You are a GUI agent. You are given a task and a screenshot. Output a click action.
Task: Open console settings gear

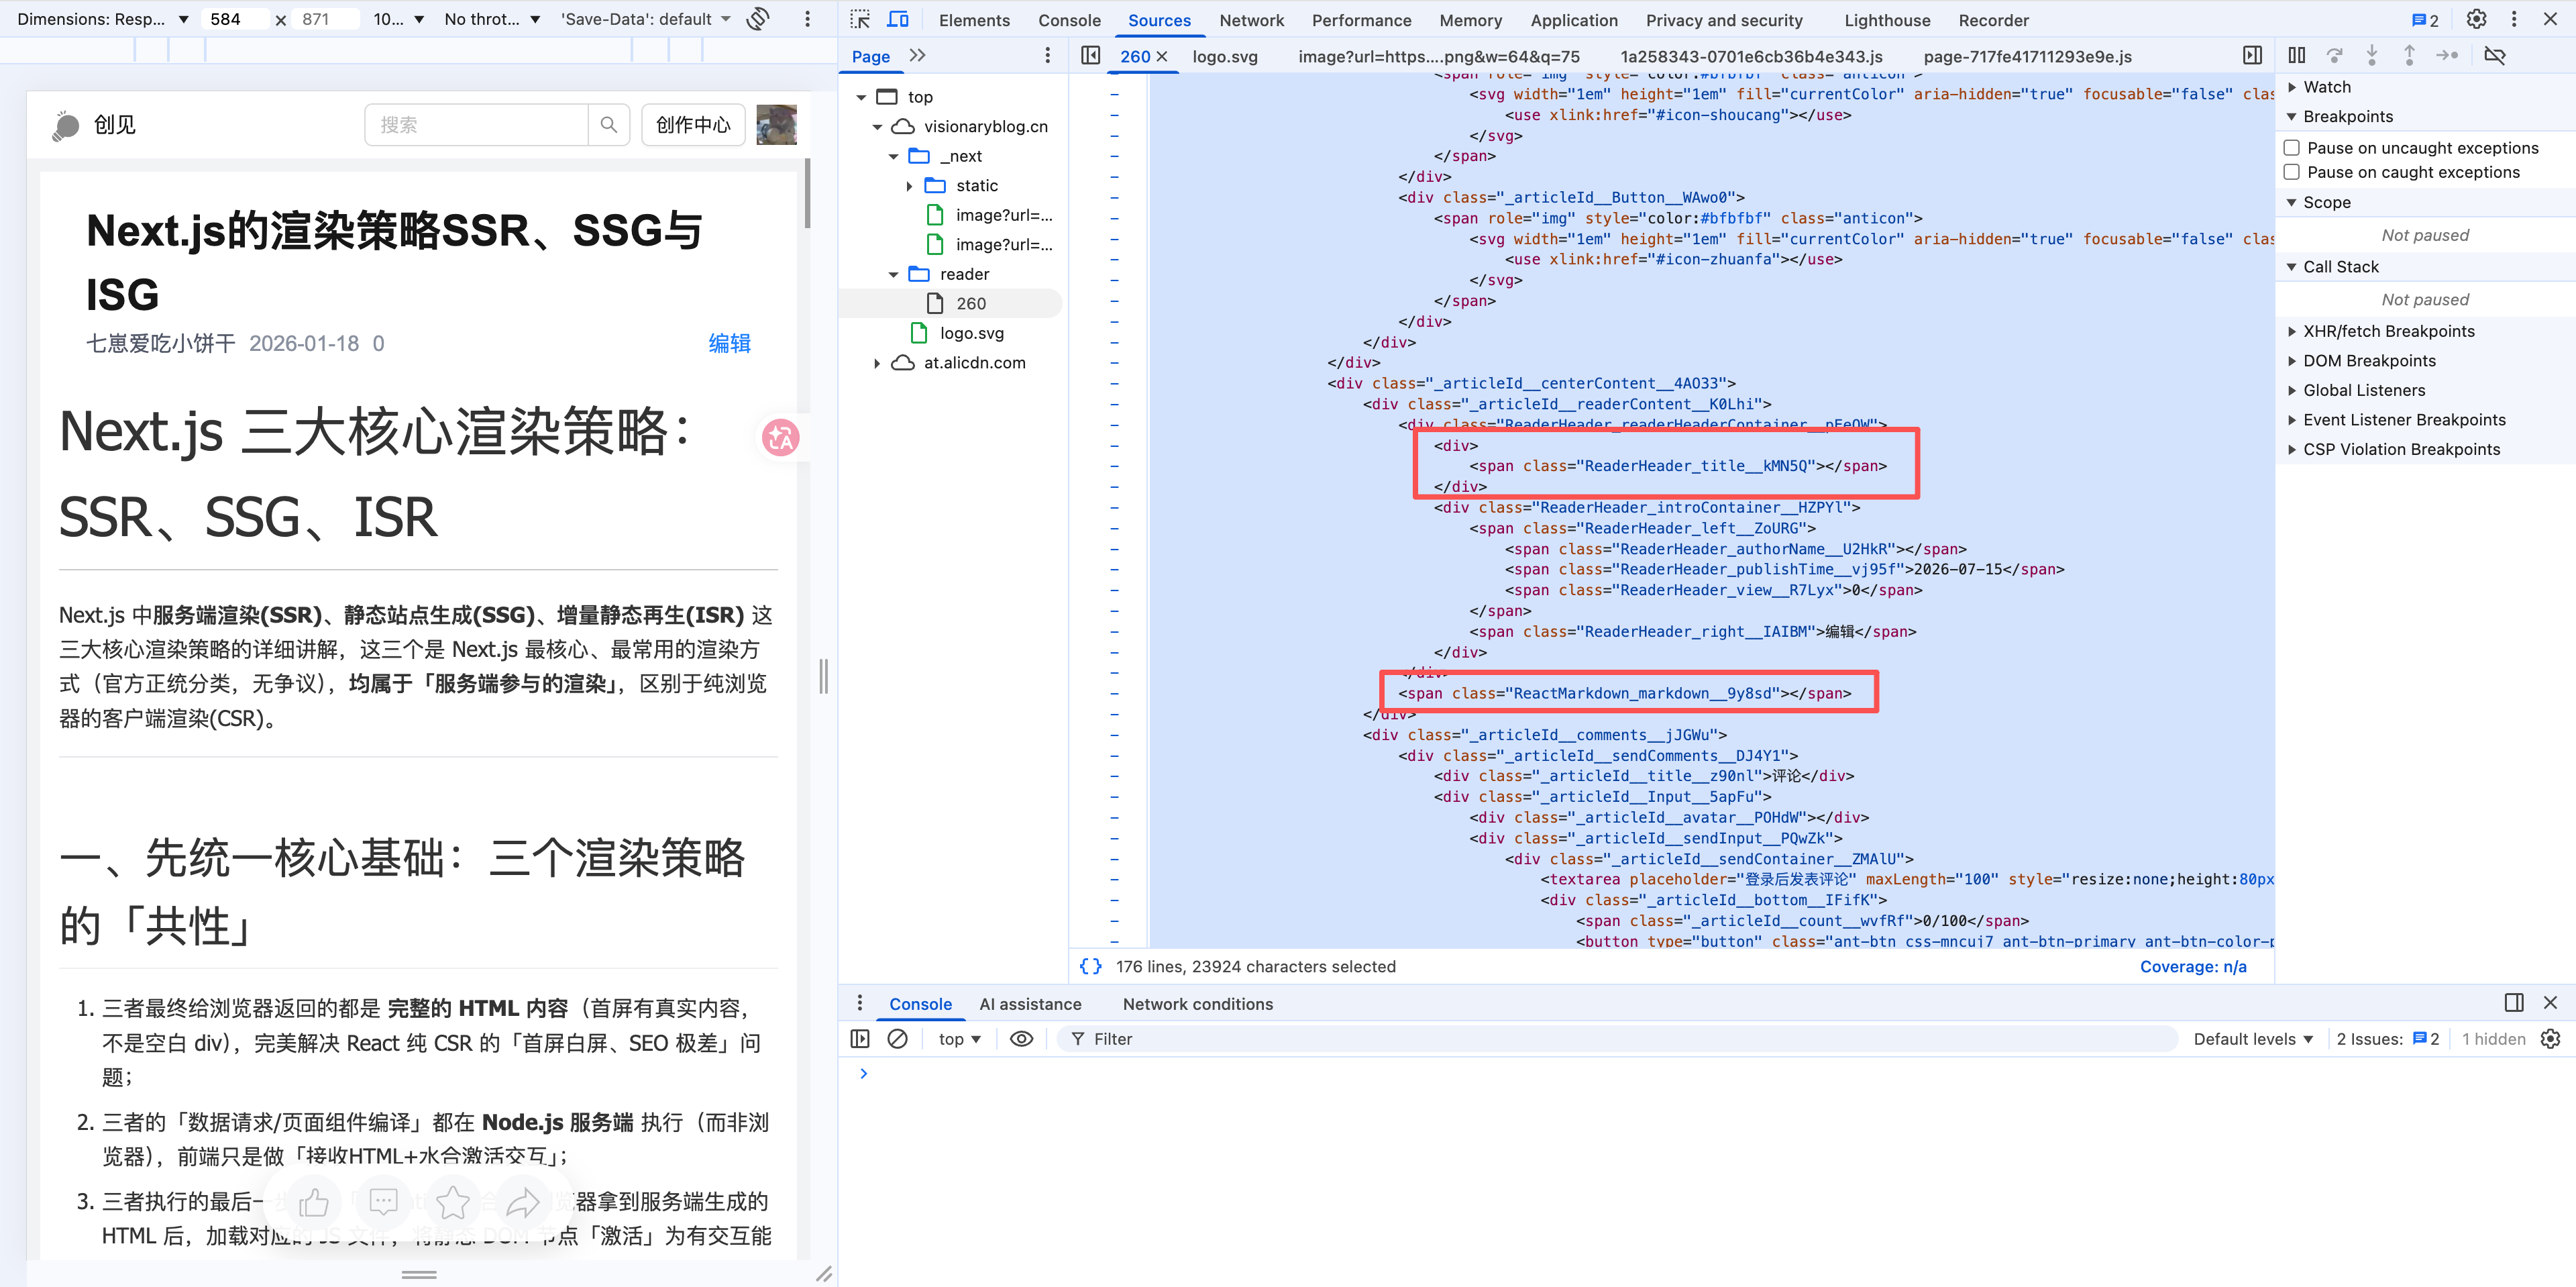2551,1039
